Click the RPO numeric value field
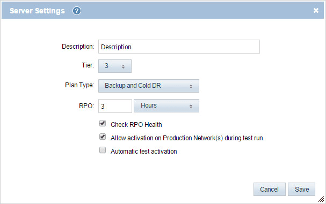Viewport: 326px width, 204px height. [115, 106]
